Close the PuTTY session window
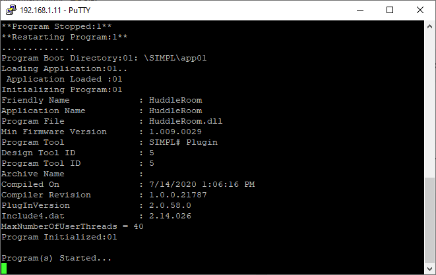The image size is (436, 275). point(420,10)
